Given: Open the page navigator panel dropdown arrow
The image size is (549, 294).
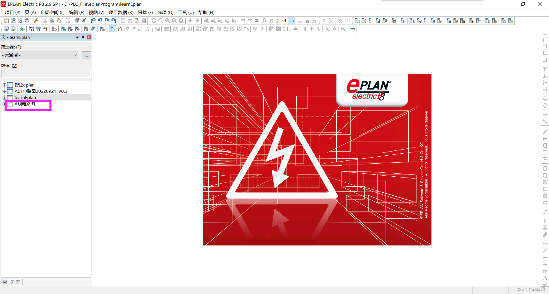Looking at the screenshot, I should pyautogui.click(x=77, y=37).
